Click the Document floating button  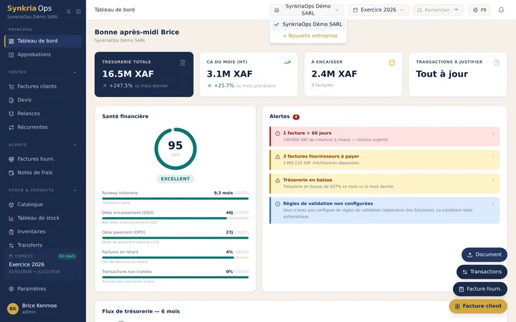[x=484, y=255]
